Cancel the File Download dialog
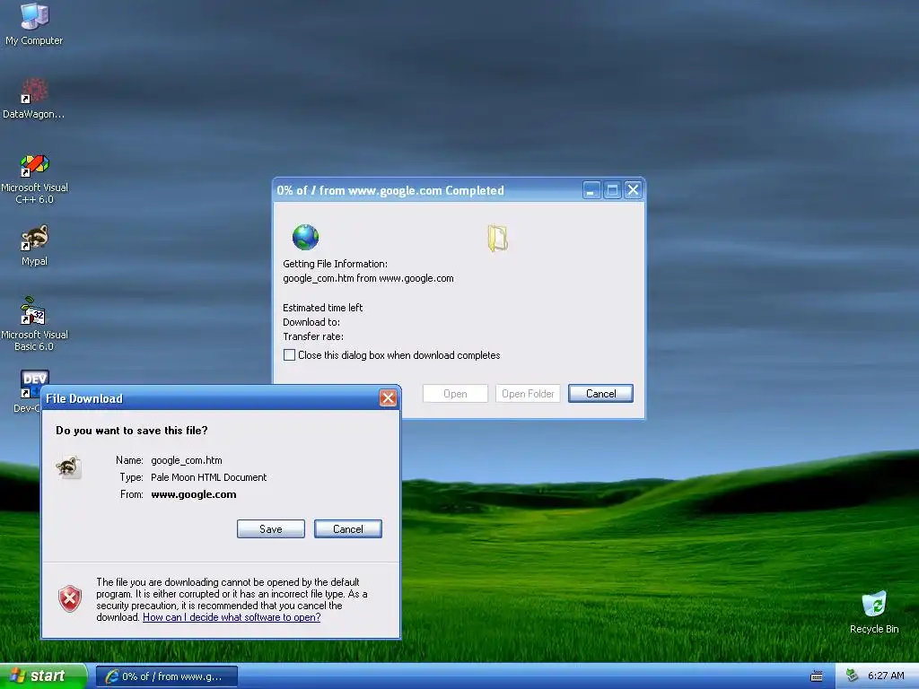This screenshot has height=689, width=919. coord(348,529)
